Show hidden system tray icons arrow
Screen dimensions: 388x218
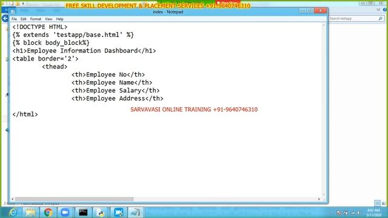tap(332, 213)
